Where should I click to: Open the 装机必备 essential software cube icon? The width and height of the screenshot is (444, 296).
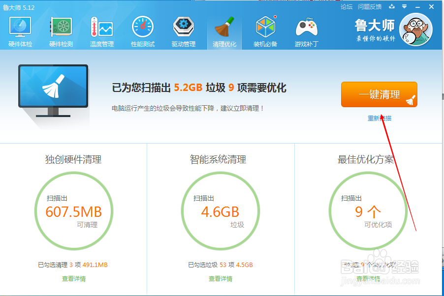pyautogui.click(x=265, y=31)
